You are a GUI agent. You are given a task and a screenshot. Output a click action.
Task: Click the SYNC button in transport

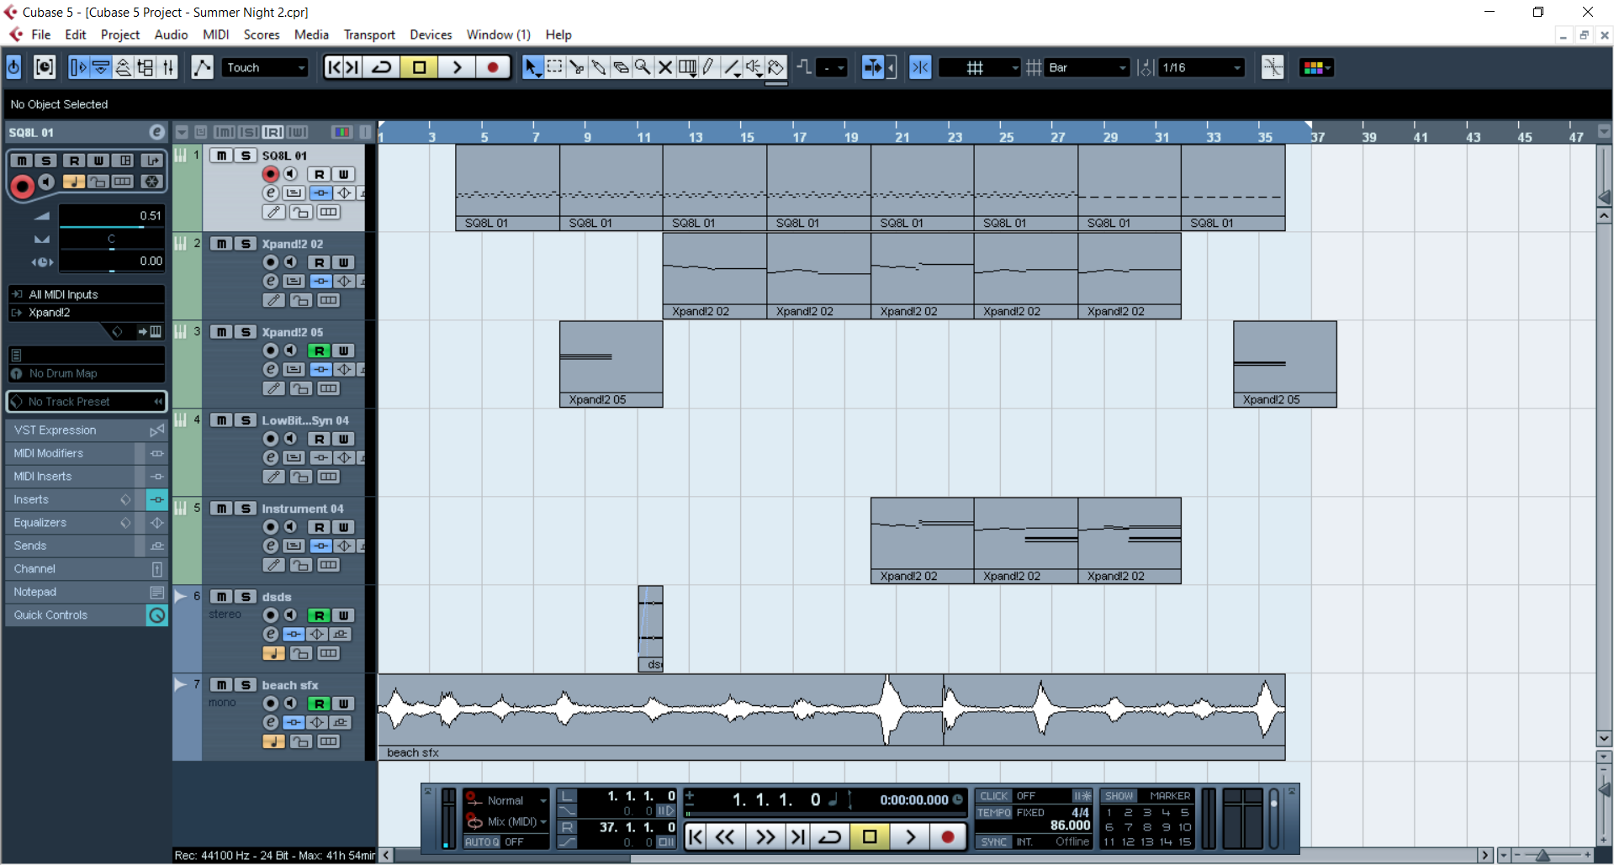(993, 841)
